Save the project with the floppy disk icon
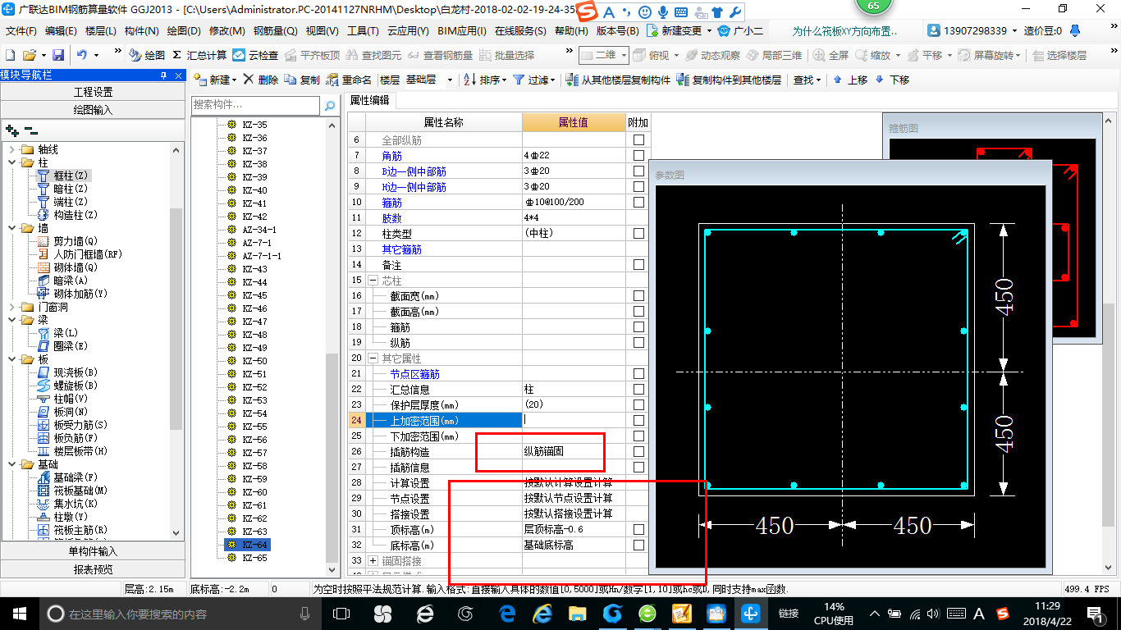 (58, 55)
